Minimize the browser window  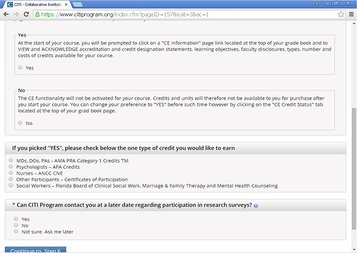point(327,3)
